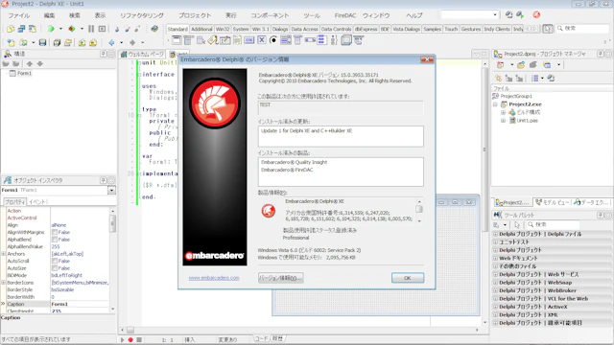The image size is (614, 345).
Task: Select the TButton OK component in palette
Action: 249,40
